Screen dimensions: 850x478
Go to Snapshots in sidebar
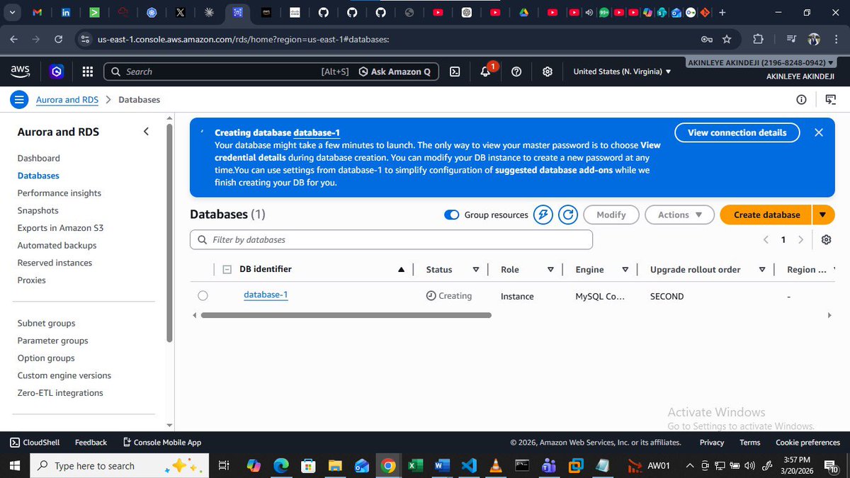click(38, 210)
